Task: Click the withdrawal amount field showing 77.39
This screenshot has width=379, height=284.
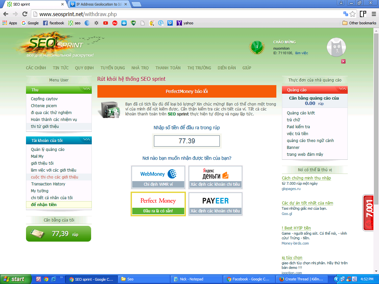Action: [187, 141]
